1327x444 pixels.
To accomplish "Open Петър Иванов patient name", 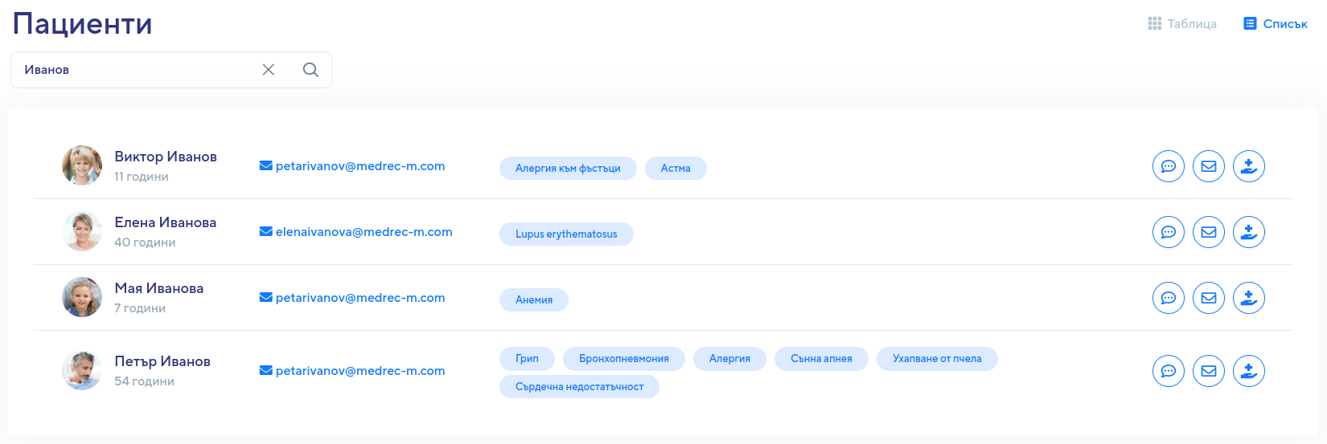I will tap(162, 361).
